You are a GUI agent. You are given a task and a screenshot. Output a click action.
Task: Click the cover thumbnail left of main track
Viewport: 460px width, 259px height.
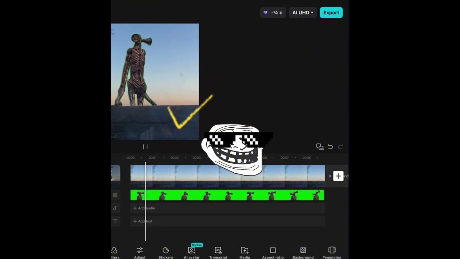click(x=115, y=176)
